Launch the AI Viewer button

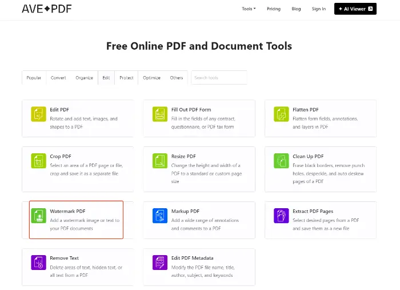(355, 9)
